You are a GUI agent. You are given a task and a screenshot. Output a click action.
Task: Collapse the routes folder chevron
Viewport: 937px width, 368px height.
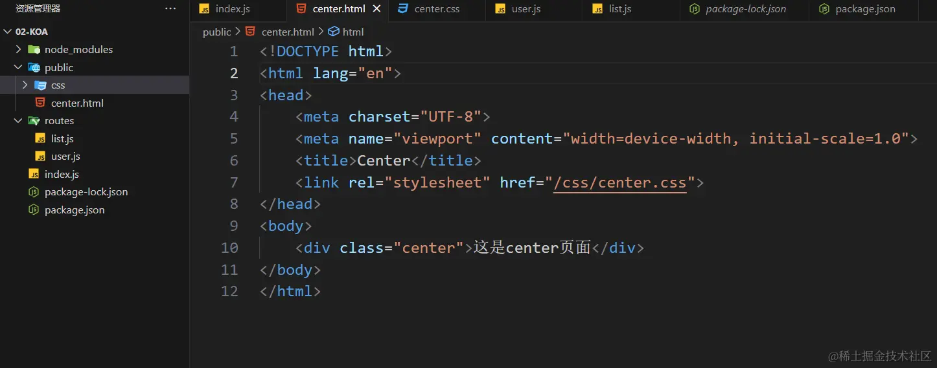pyautogui.click(x=18, y=120)
